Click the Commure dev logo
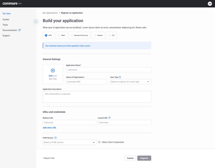 (x=12, y=3)
